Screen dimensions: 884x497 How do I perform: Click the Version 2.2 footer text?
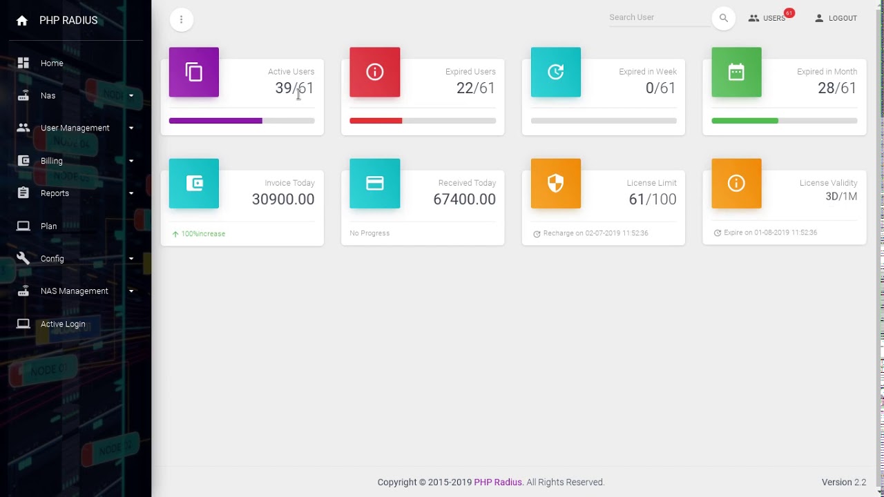[844, 483]
